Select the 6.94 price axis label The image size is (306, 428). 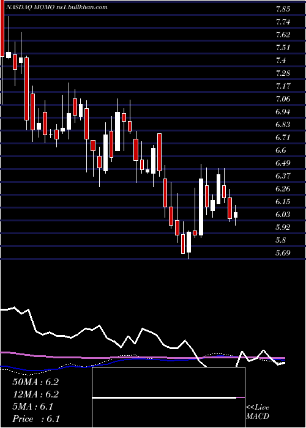point(283,112)
